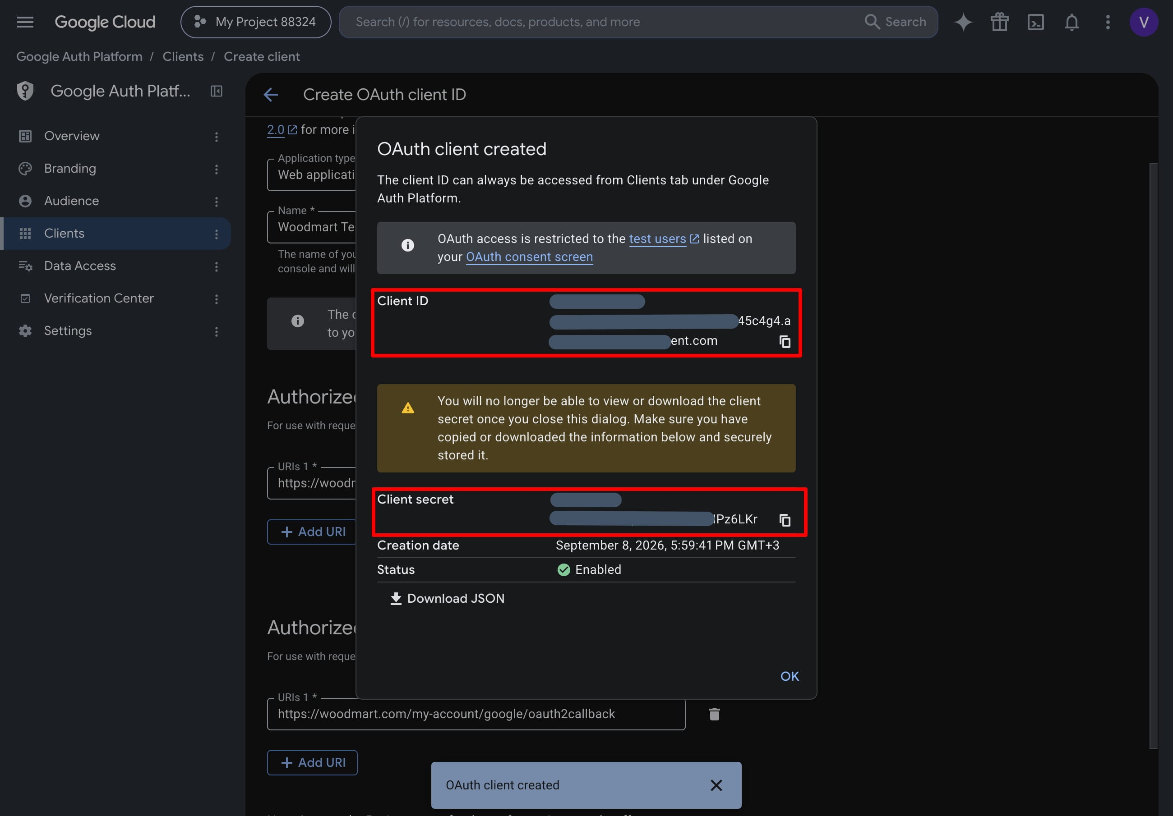Click Add URI under redirect URIs

(x=312, y=762)
